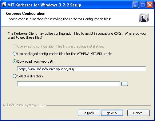Click the disabled existing configuration files radio
This screenshot has width=155, height=121.
tap(14, 46)
